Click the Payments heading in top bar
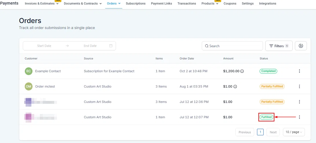 [9, 3]
